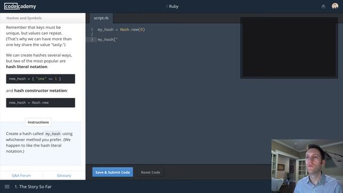Click the lesson title The Story So Far
Screen dimensions: 343x193
click(33, 187)
